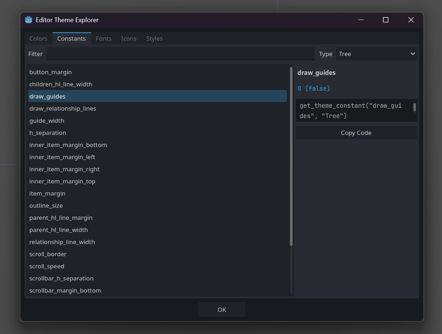The width and height of the screenshot is (442, 334).
Task: Choose inner_item_margin_right entry
Action: (157, 169)
